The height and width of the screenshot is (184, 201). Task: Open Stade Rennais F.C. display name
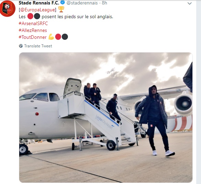pyautogui.click(x=39, y=3)
